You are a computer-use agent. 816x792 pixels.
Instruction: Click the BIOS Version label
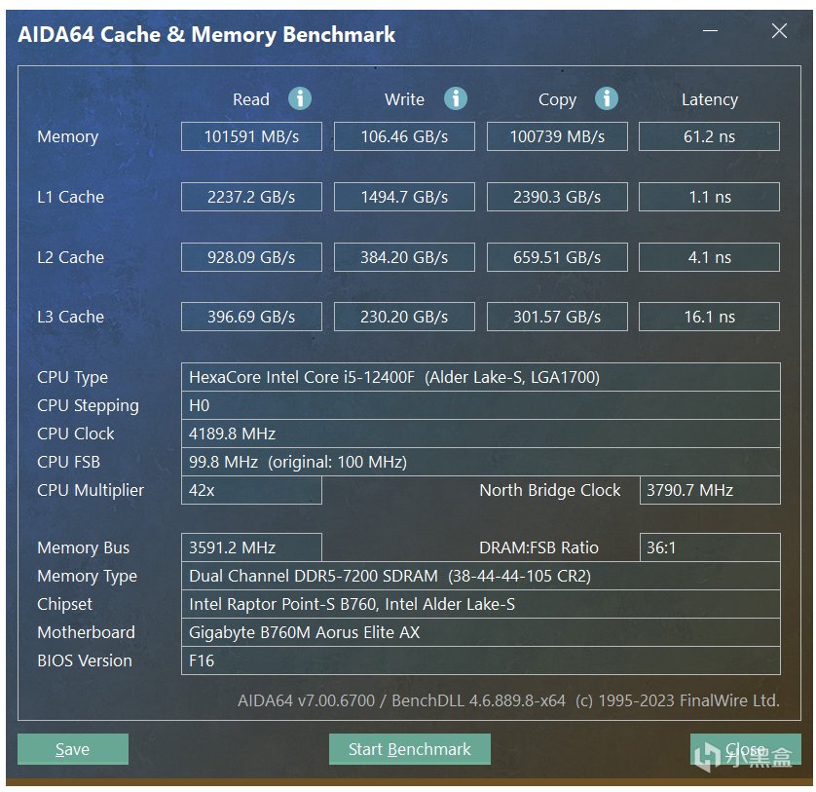(x=85, y=660)
